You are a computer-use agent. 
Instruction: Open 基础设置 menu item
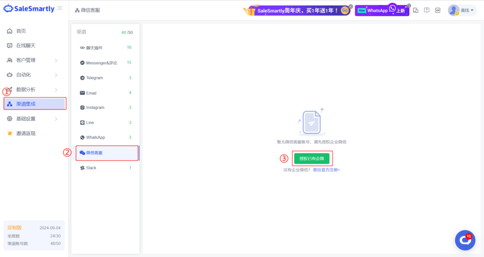pyautogui.click(x=26, y=118)
